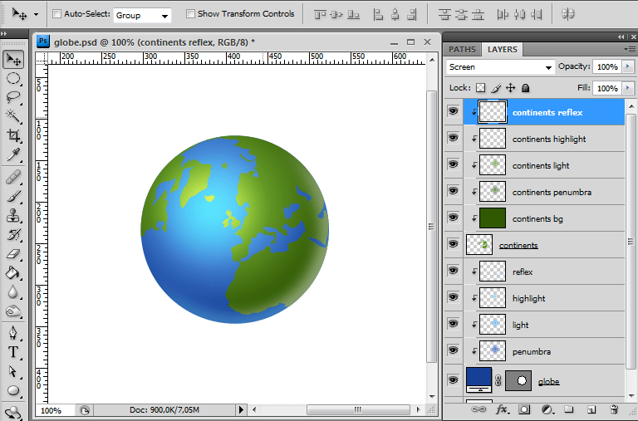This screenshot has width=638, height=421.
Task: Select the continents highlight layer
Action: [x=548, y=139]
